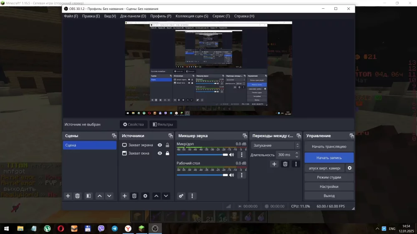Viewport: 417px width, 234px height.
Task: Select the Сцена scene item
Action: tap(90, 145)
